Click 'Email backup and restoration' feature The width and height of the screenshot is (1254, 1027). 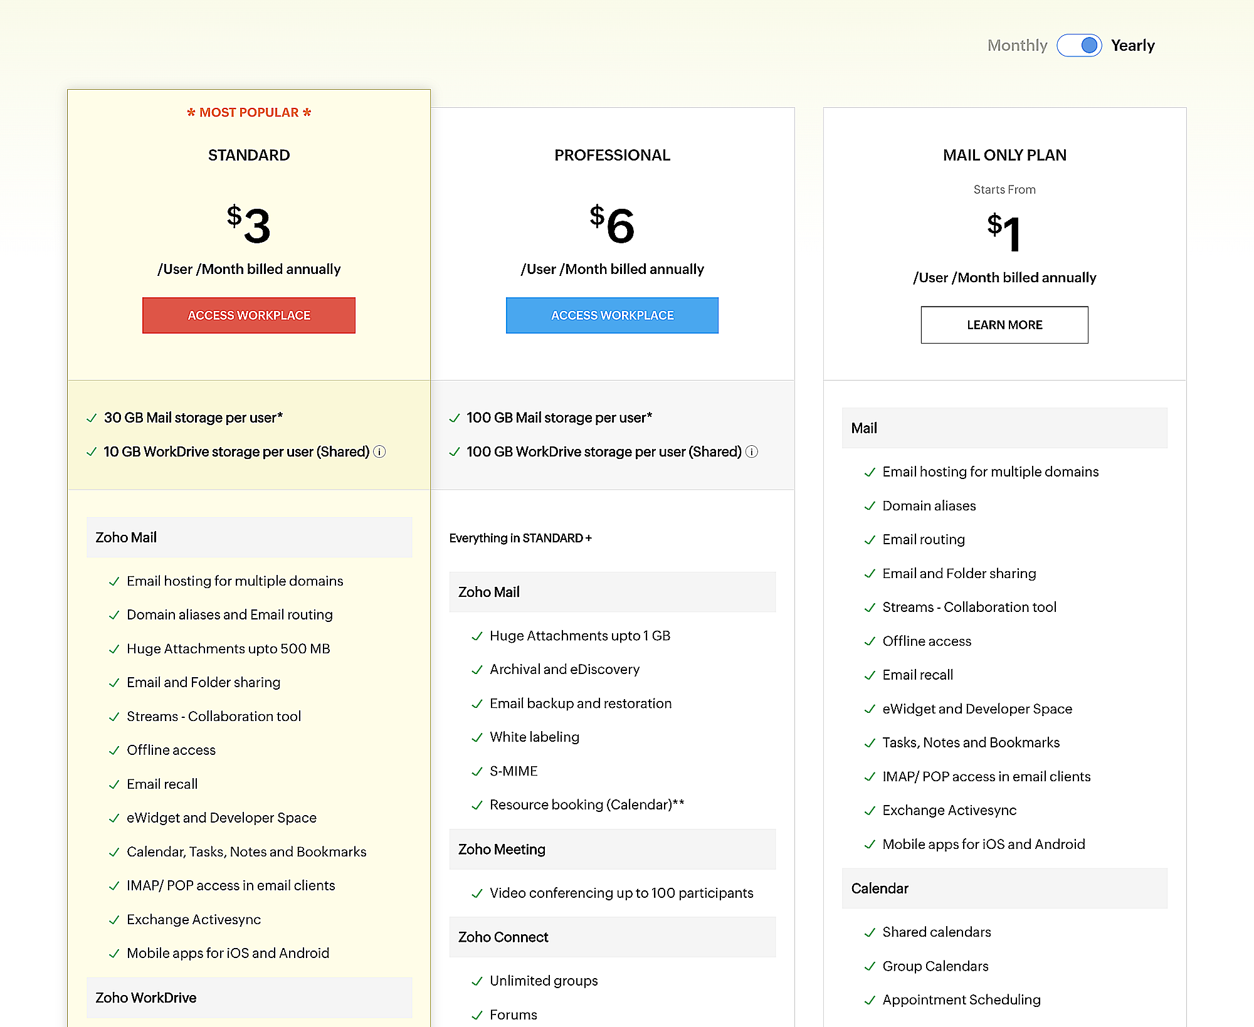coord(581,703)
